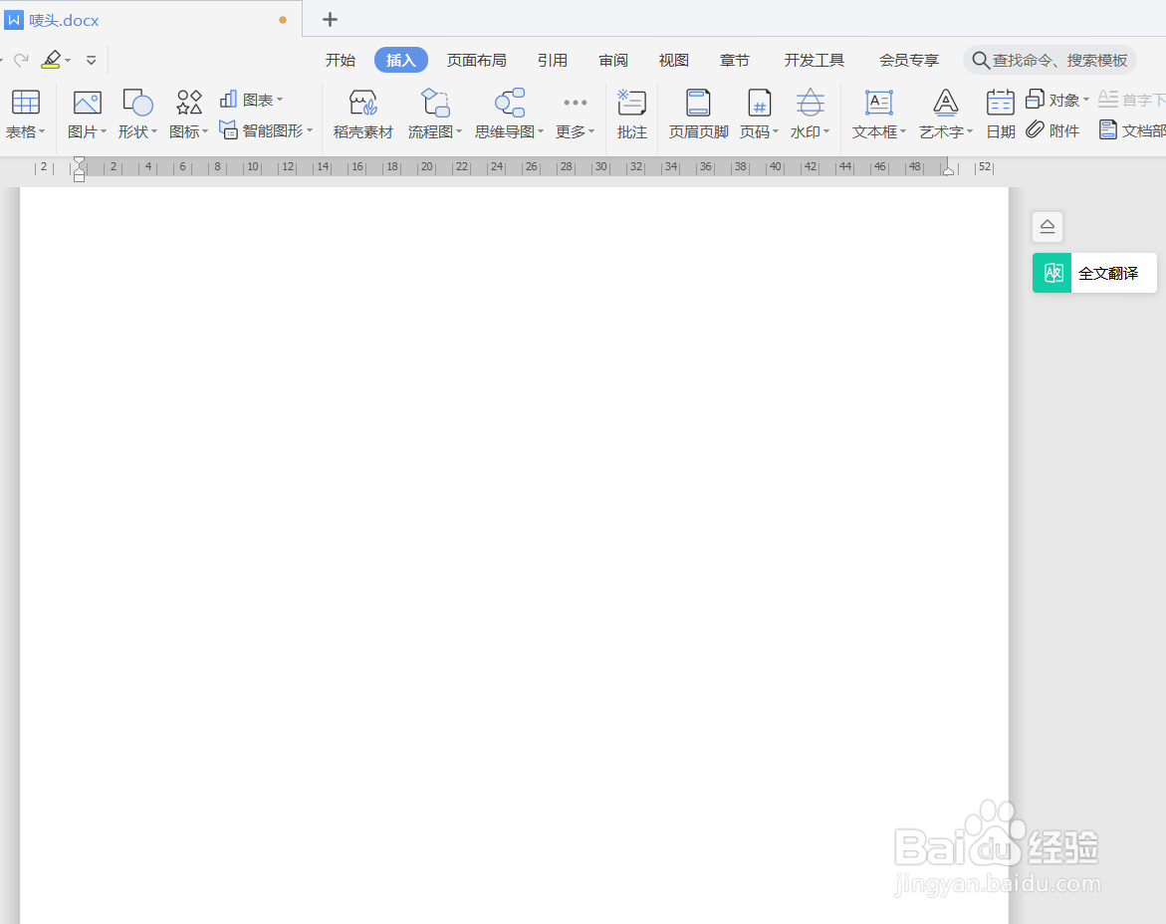Click the 水印 watermark icon
Screen dimensions: 1166x924
pyautogui.click(x=810, y=103)
